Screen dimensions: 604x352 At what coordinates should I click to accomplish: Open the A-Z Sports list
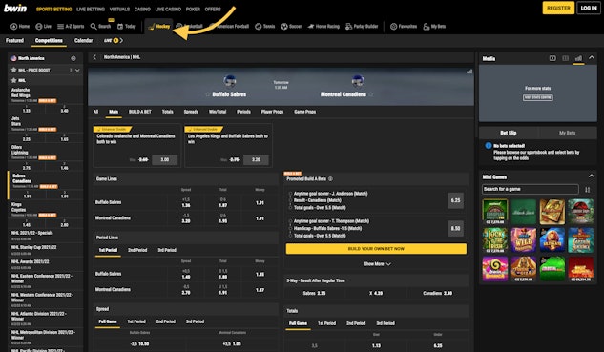[71, 26]
